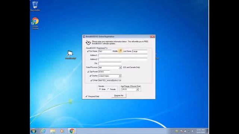Launch Internet Explorer from the taskbar
Screen dimensions: 239x134
(x=43, y=131)
